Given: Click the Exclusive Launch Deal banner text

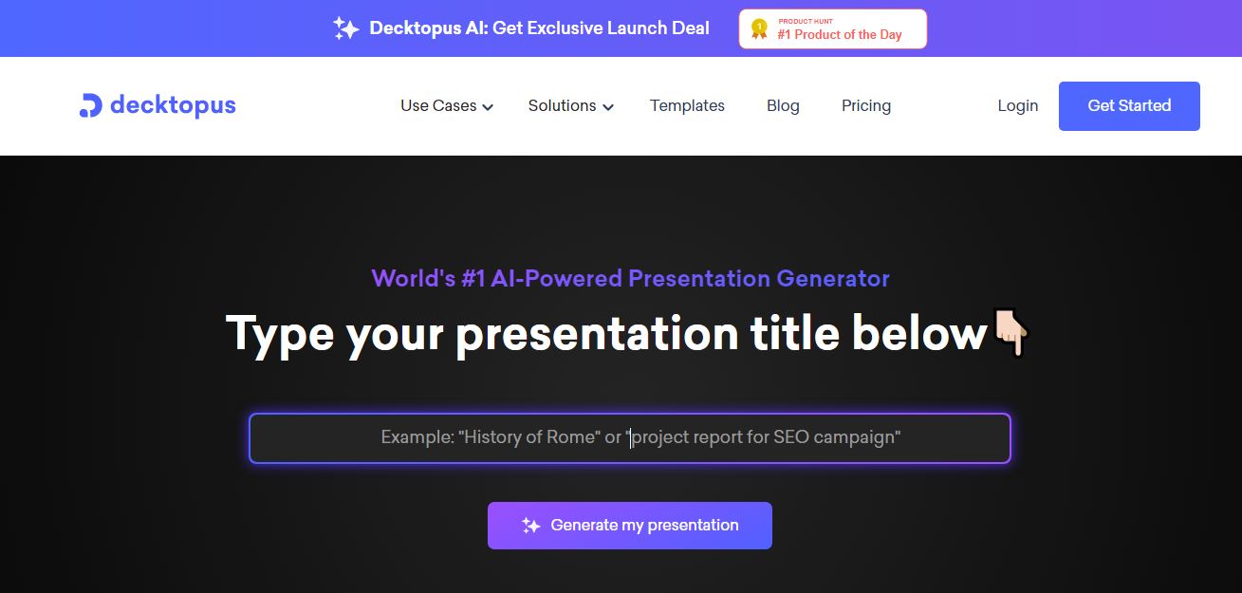Looking at the screenshot, I should pos(539,28).
